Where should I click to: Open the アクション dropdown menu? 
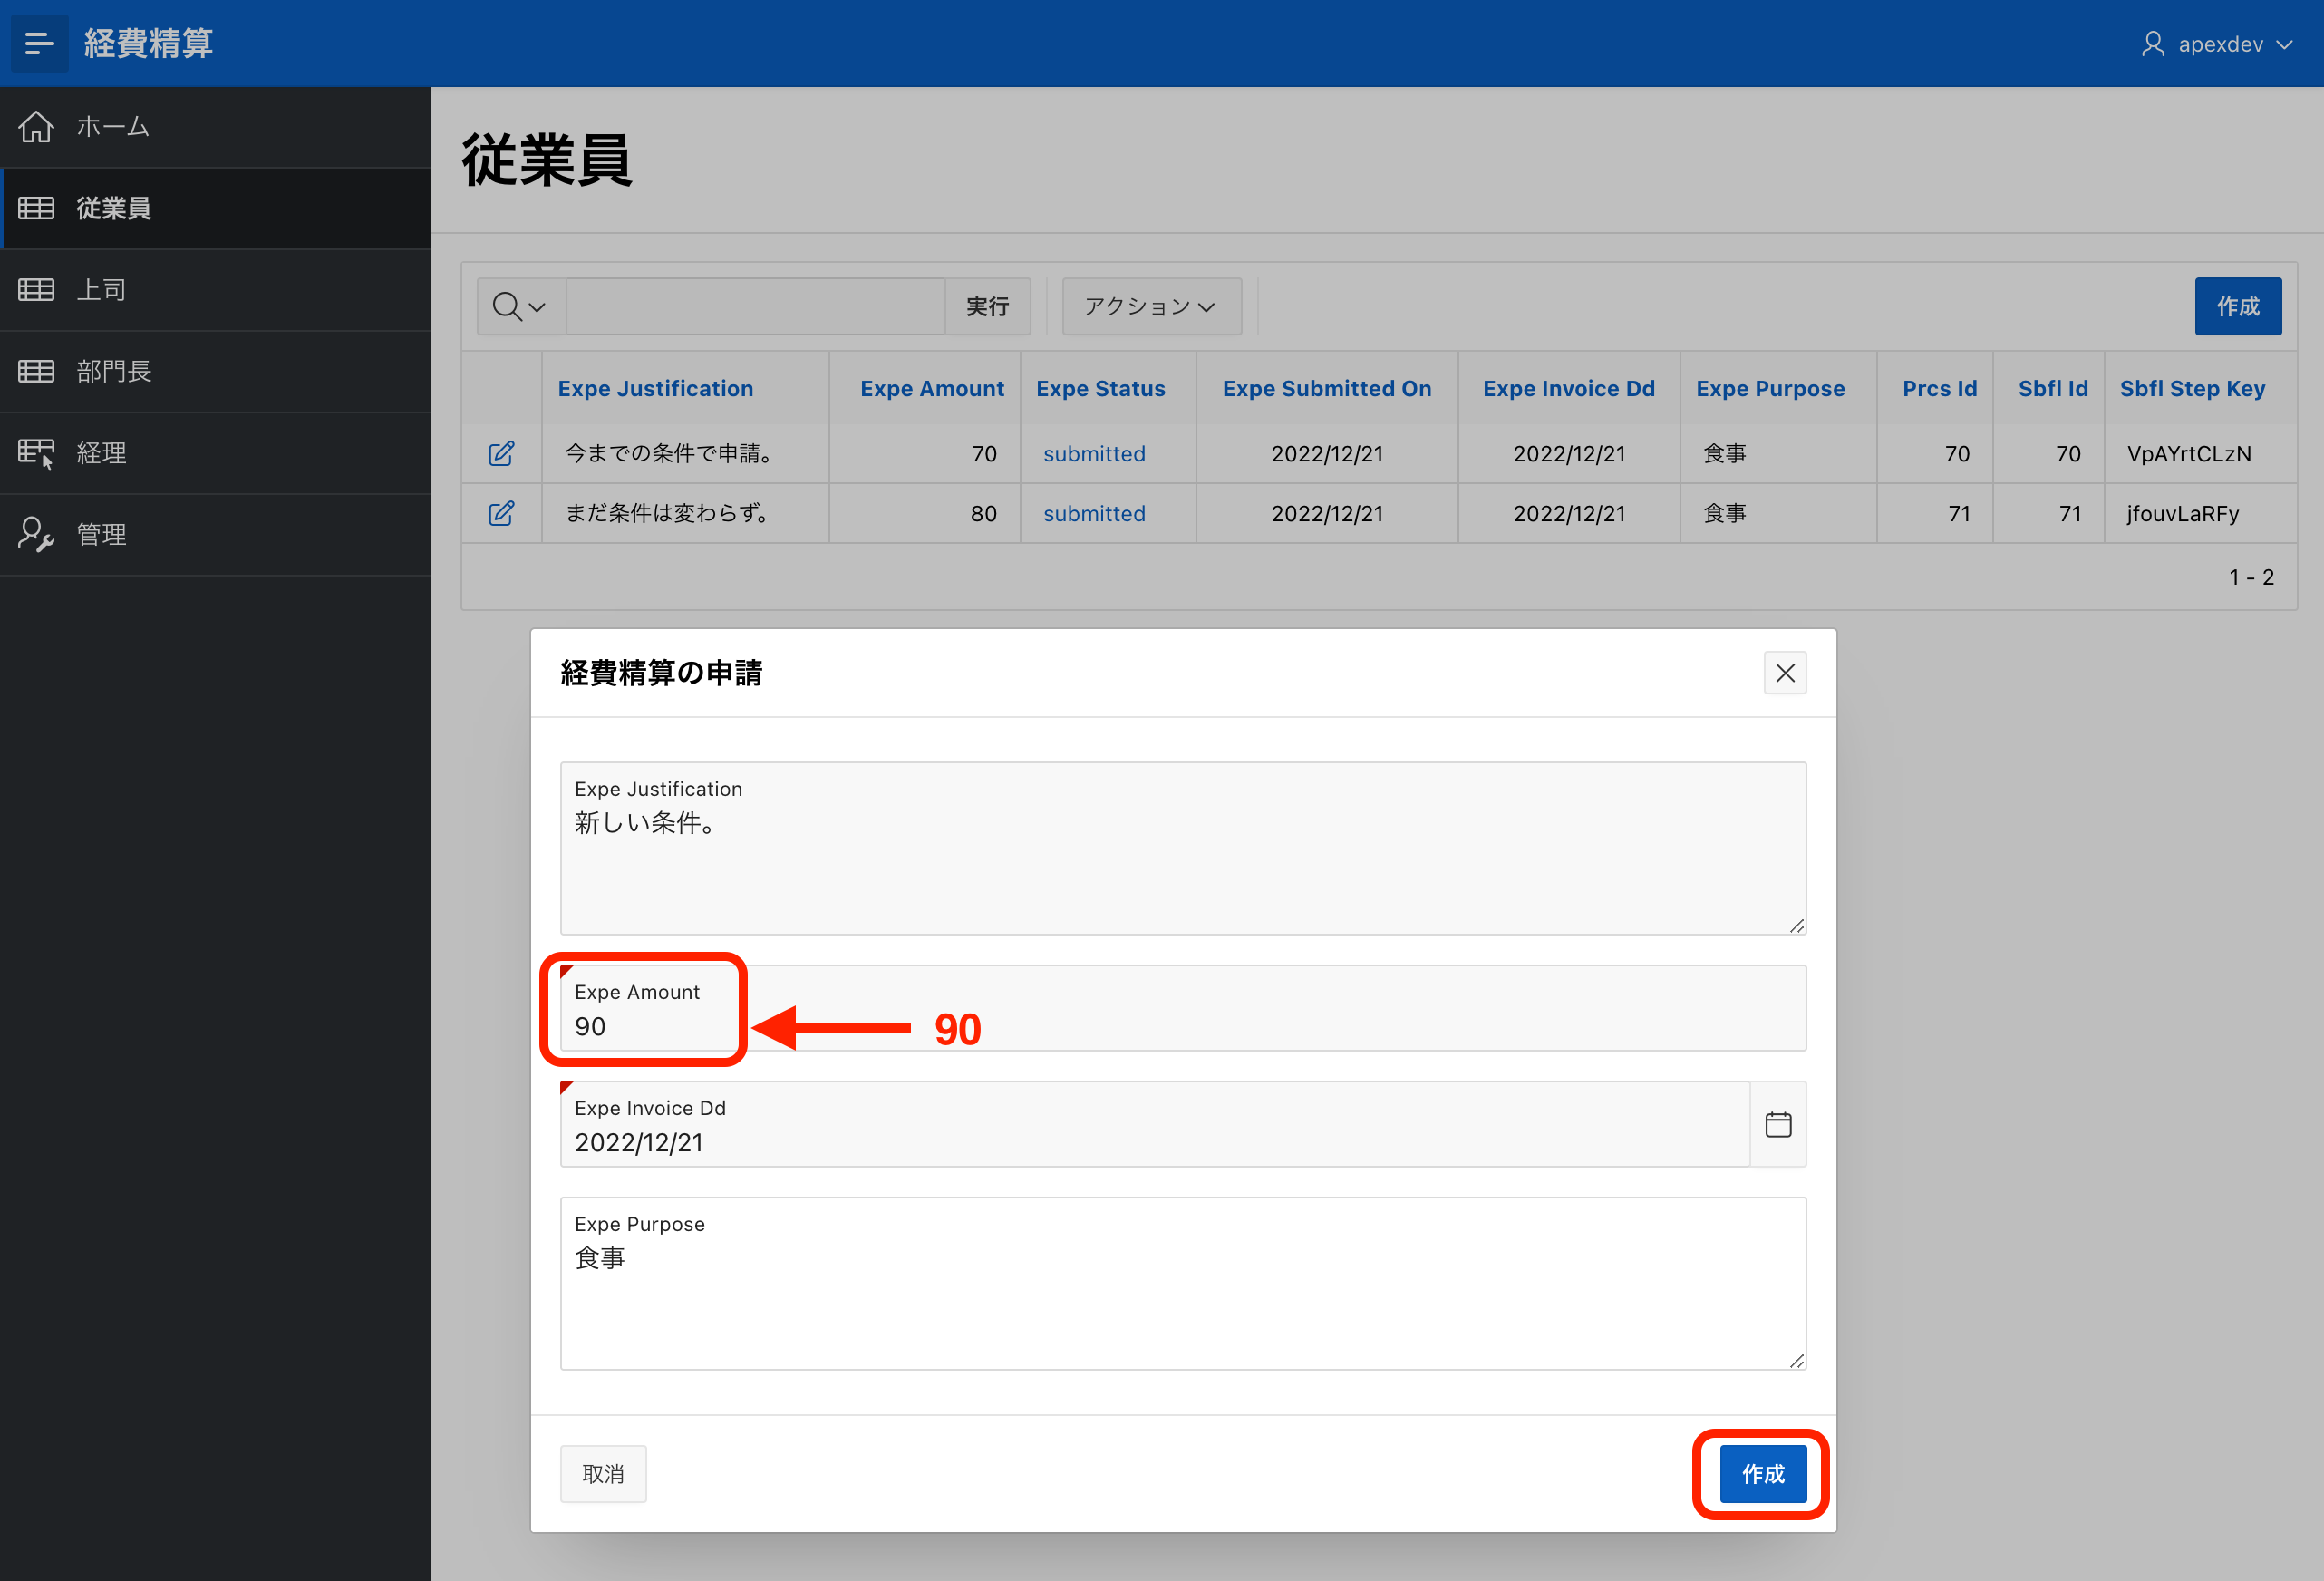1150,307
